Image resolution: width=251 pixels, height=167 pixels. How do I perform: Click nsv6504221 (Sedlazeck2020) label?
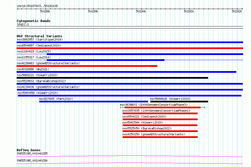pos(144,117)
